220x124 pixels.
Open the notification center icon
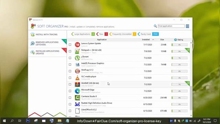click(x=215, y=121)
